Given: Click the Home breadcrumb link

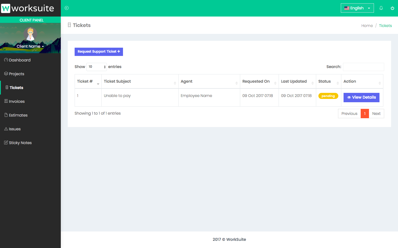Looking at the screenshot, I should [367, 26].
